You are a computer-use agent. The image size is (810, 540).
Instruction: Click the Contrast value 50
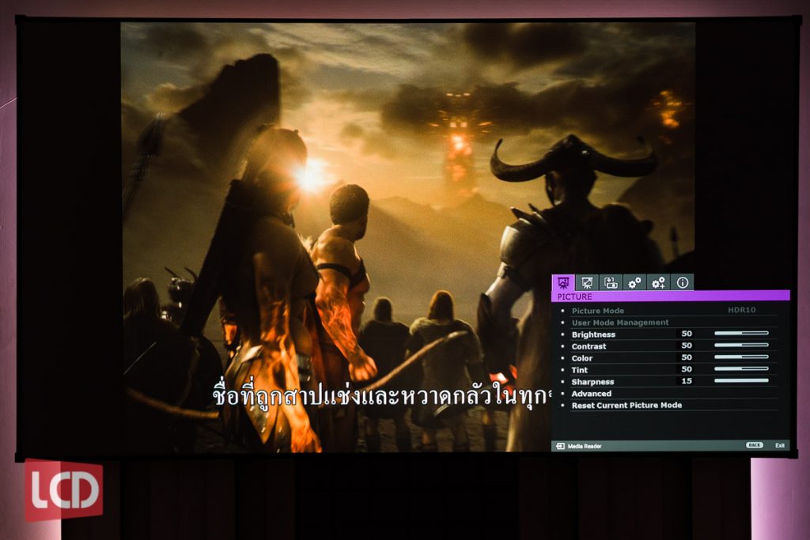point(687,346)
